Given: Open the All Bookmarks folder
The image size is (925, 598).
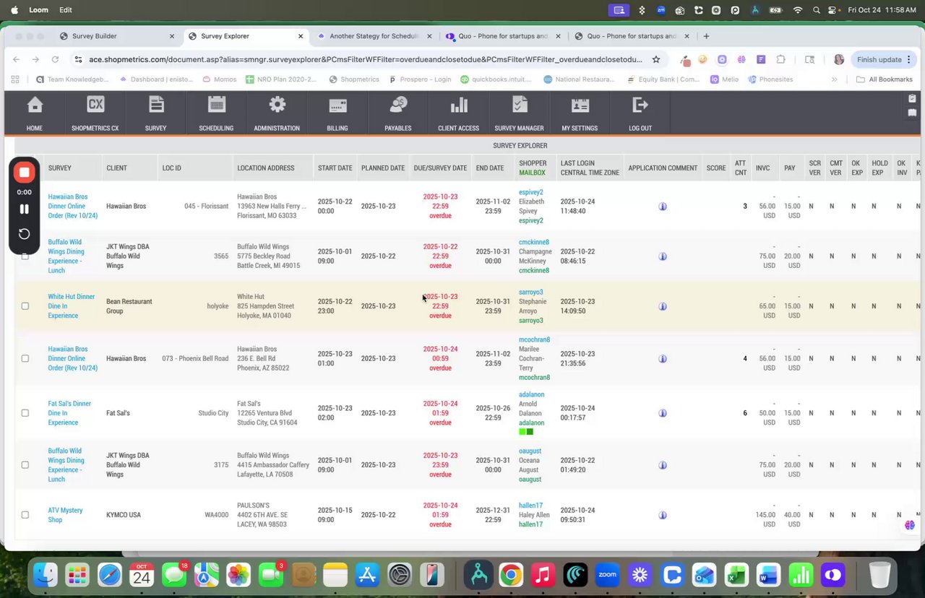Looking at the screenshot, I should pos(885,79).
